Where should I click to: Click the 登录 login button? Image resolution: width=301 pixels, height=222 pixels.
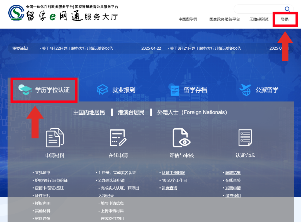click(x=285, y=19)
